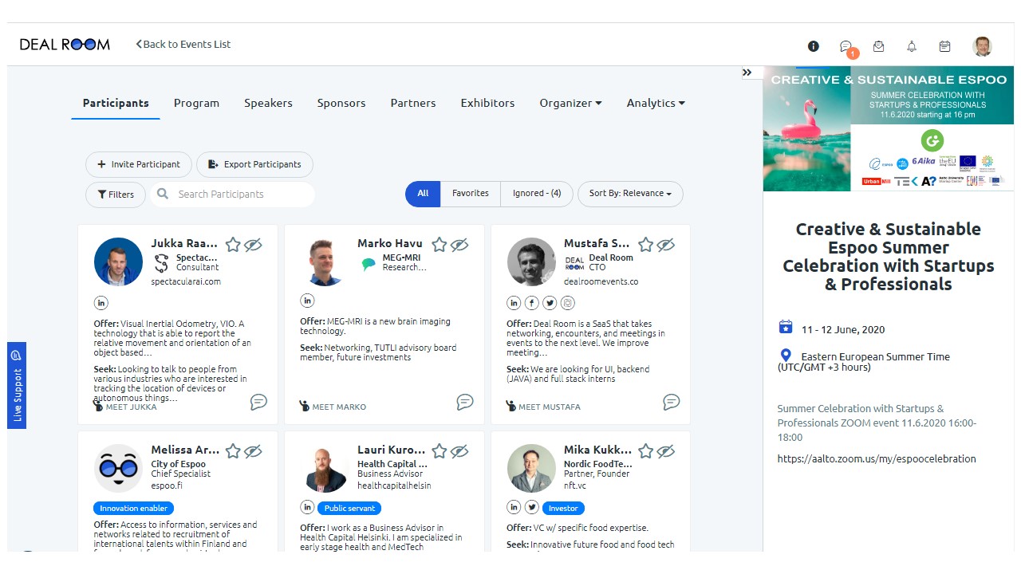Star Melissa Ar... as a favorite
1021x574 pixels.
coord(233,451)
